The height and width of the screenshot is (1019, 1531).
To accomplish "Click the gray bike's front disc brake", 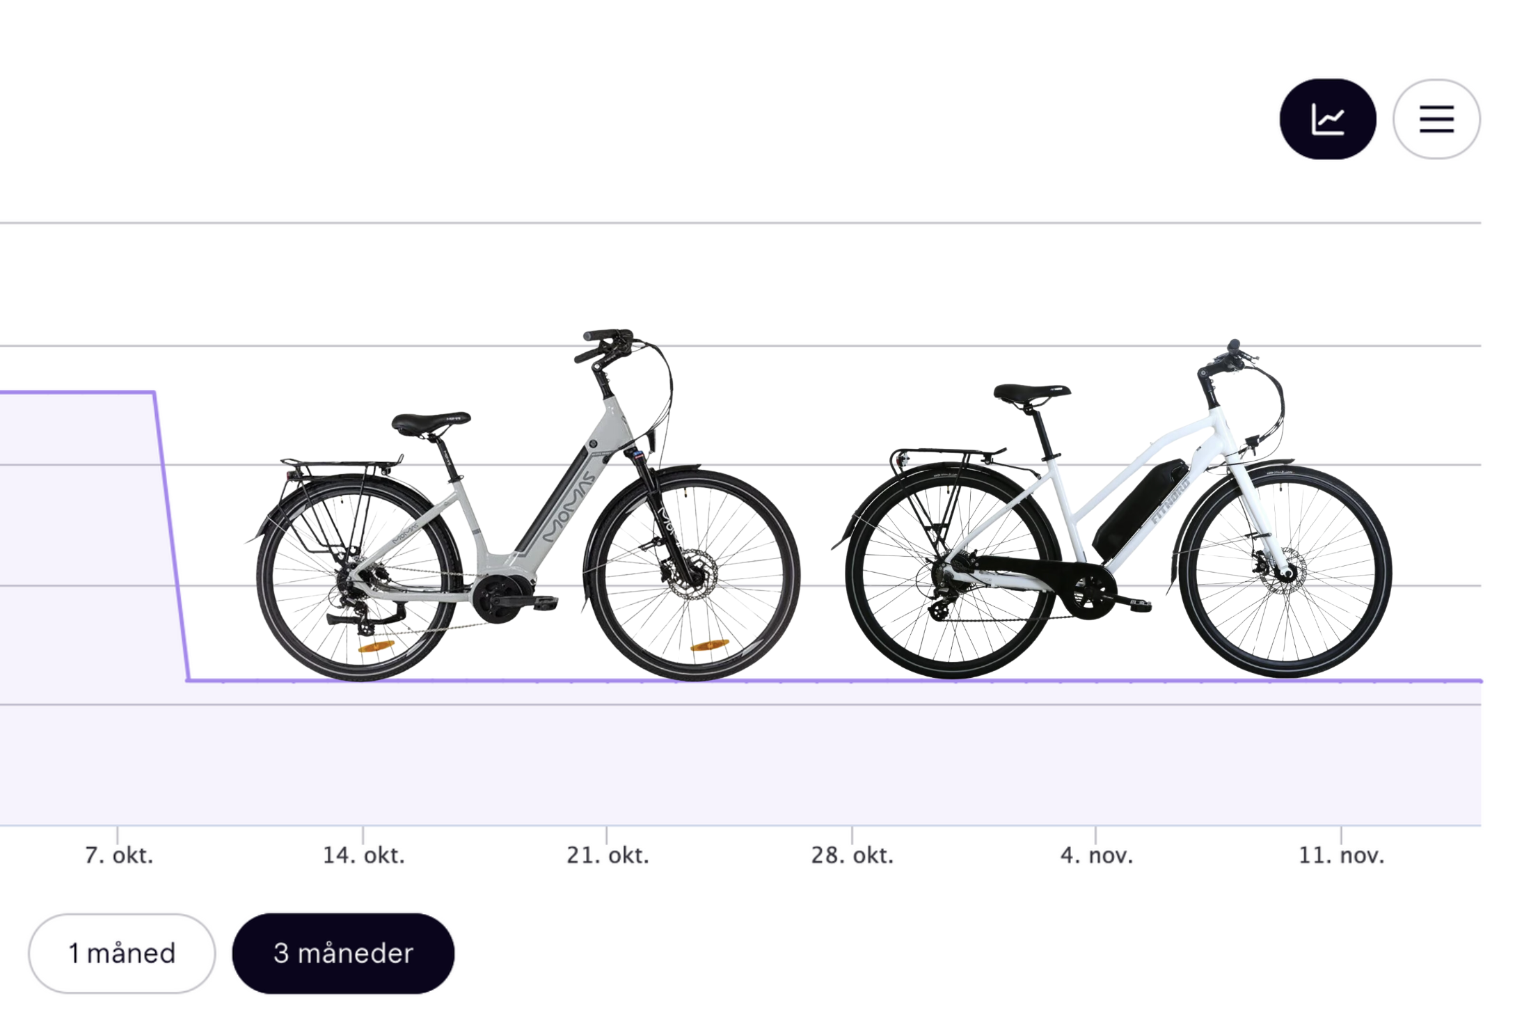I will [x=691, y=574].
